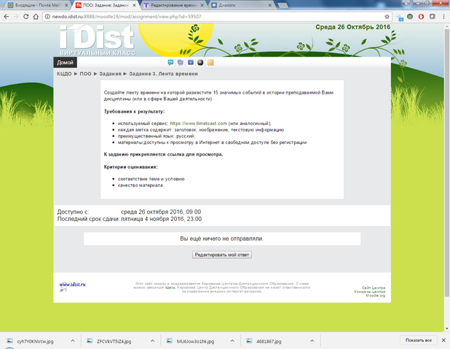Click the black ball icon in site toolbar

[200, 63]
